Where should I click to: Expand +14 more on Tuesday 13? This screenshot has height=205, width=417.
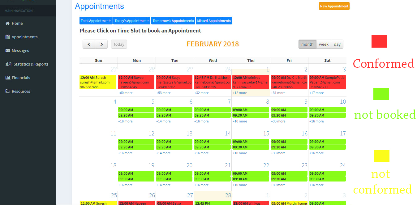tap(163, 153)
